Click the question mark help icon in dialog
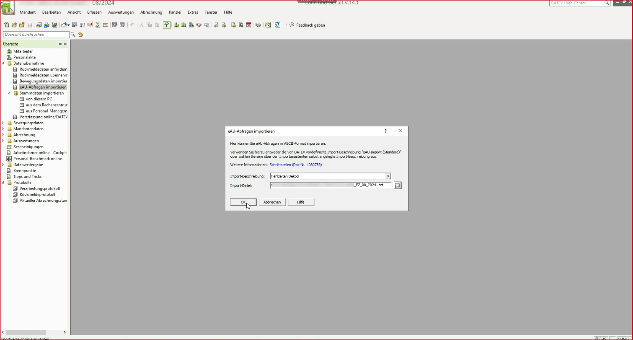The width and height of the screenshot is (633, 340). click(x=386, y=131)
